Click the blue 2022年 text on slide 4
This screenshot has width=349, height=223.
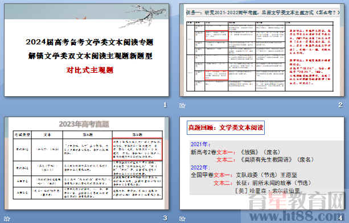point(200,167)
